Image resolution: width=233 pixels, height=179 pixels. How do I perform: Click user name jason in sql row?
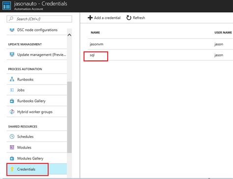[x=219, y=55]
